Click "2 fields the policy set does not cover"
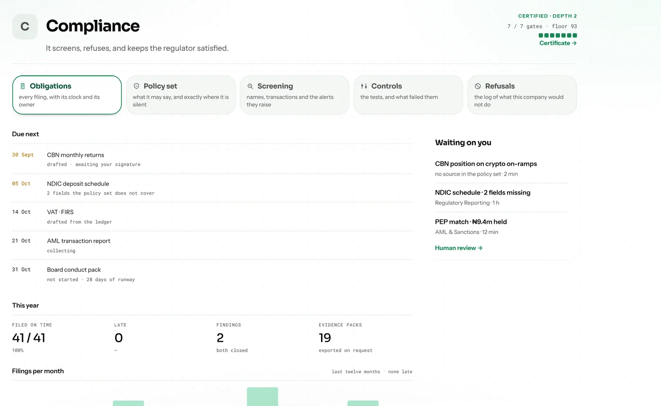 (x=101, y=193)
